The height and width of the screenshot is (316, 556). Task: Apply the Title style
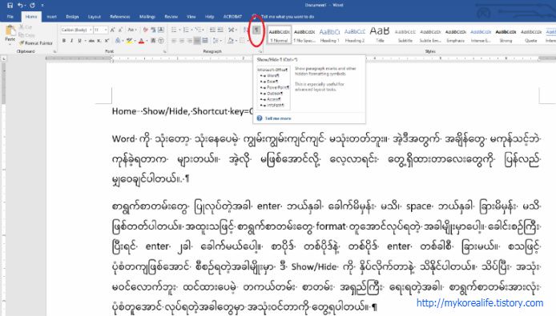pos(380,34)
